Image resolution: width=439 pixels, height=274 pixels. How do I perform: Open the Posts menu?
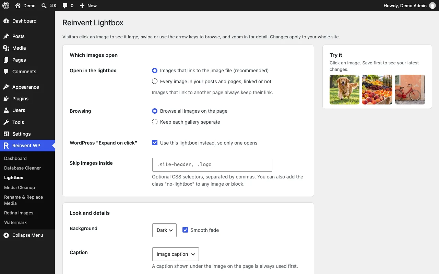tap(27, 36)
